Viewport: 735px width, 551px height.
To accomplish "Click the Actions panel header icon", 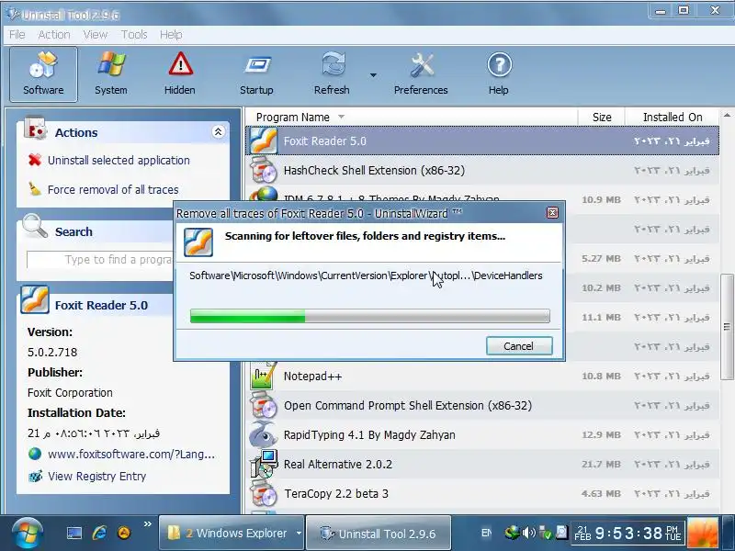I will pyautogui.click(x=35, y=129).
